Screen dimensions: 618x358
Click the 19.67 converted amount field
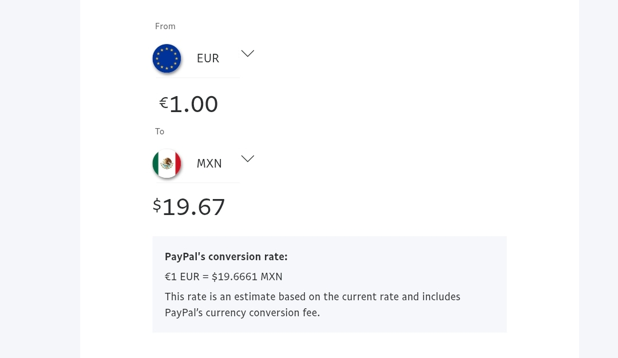193,207
